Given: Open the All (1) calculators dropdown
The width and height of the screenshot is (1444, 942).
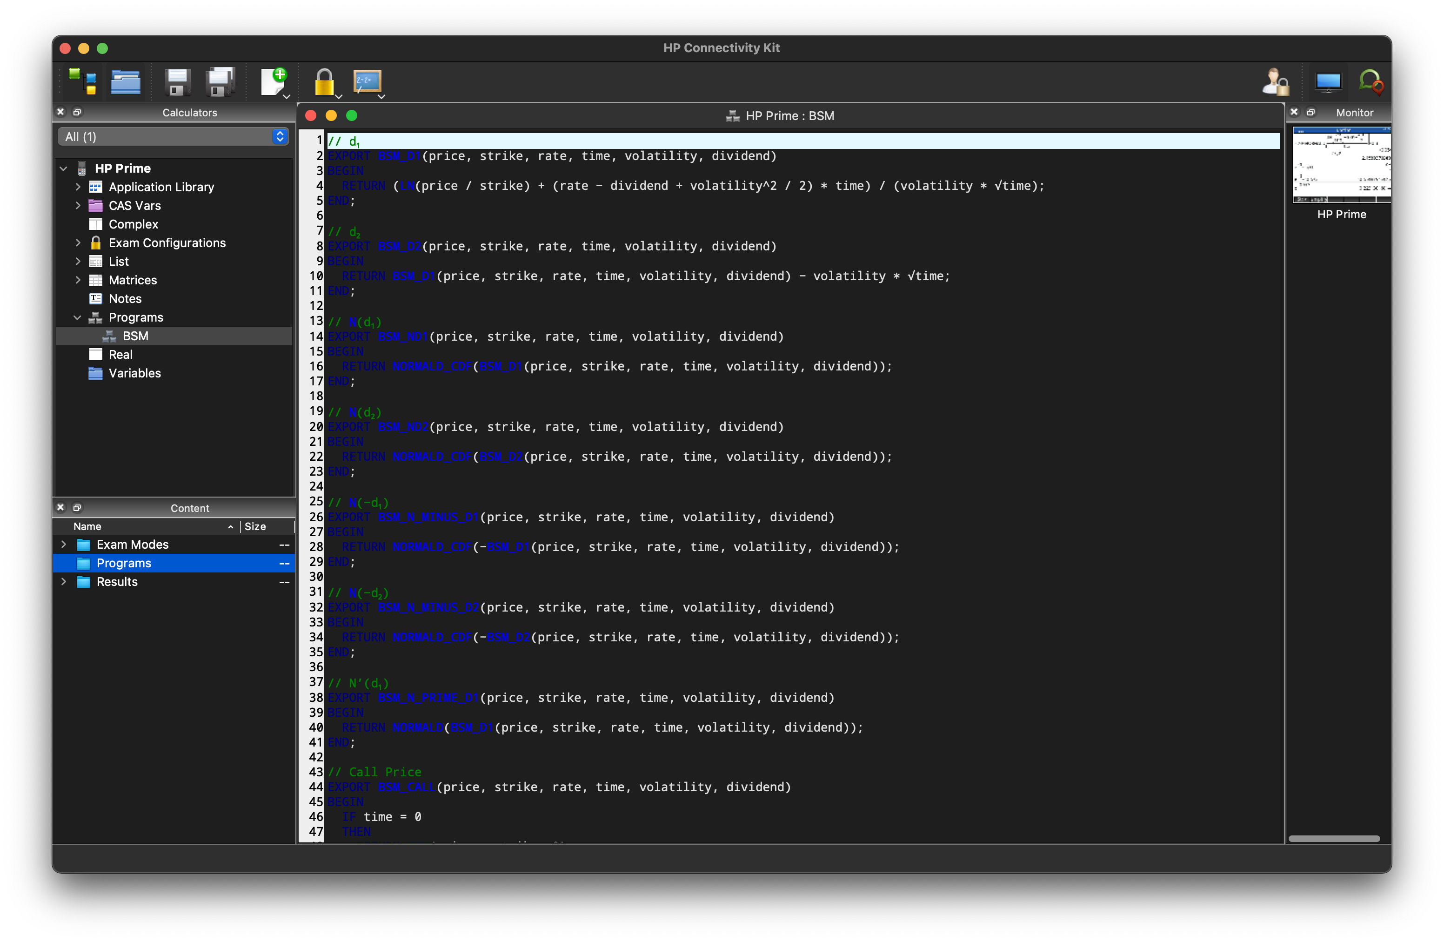Looking at the screenshot, I should tap(174, 136).
